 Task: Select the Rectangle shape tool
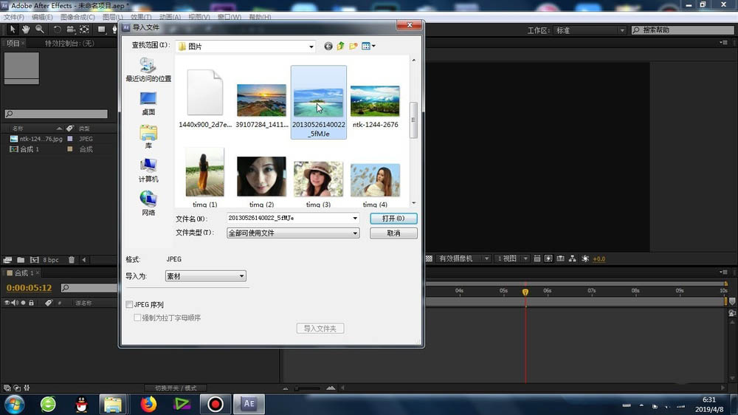click(101, 30)
